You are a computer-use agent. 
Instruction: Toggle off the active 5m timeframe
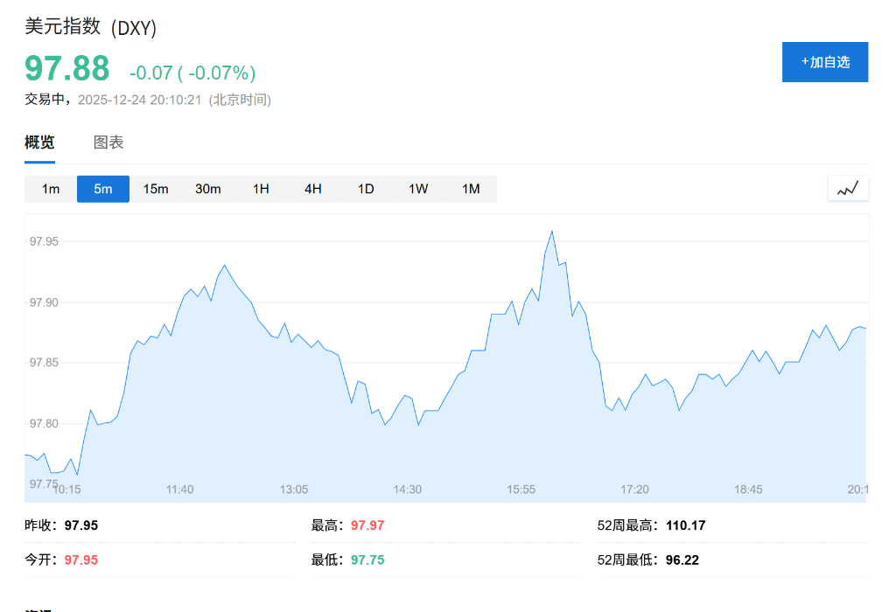tap(102, 188)
